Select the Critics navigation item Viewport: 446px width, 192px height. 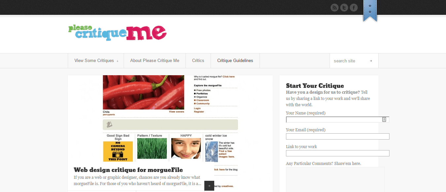(198, 60)
